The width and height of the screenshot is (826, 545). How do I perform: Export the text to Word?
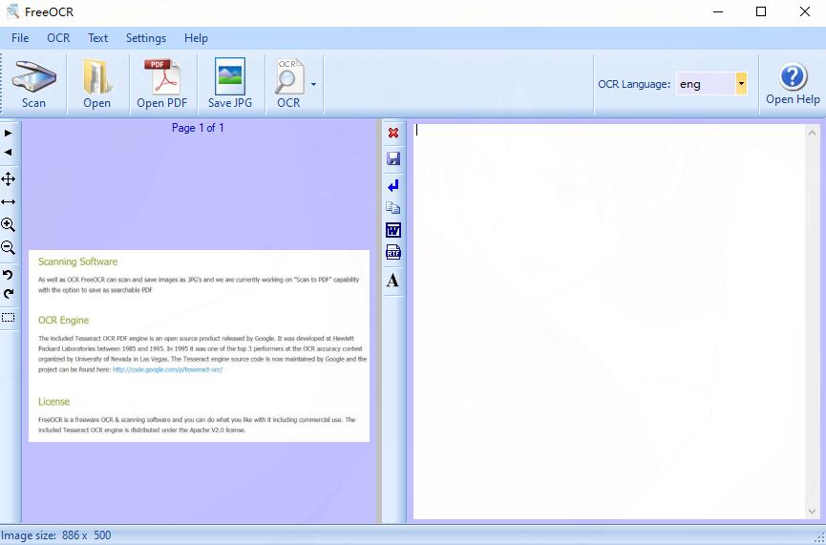pyautogui.click(x=393, y=230)
